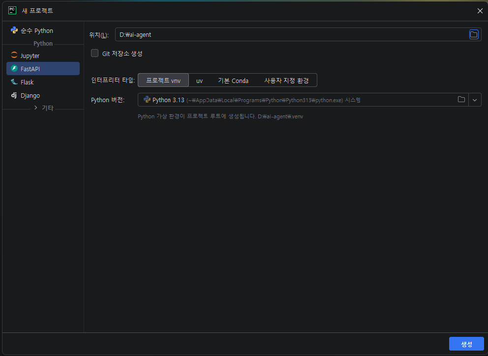
Task: Select the FastAPI project type
Action: [42, 69]
